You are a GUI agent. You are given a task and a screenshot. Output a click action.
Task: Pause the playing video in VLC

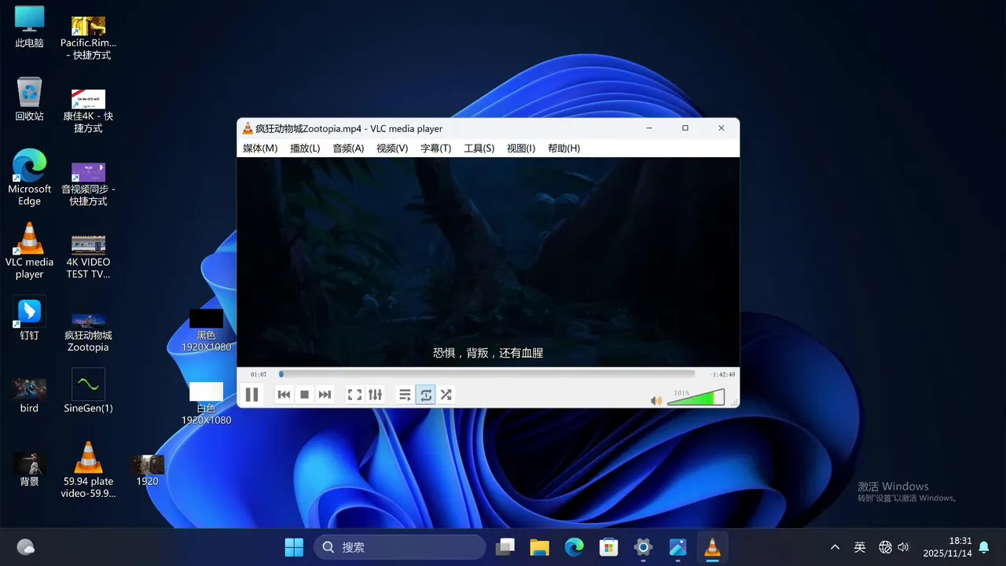pos(251,395)
